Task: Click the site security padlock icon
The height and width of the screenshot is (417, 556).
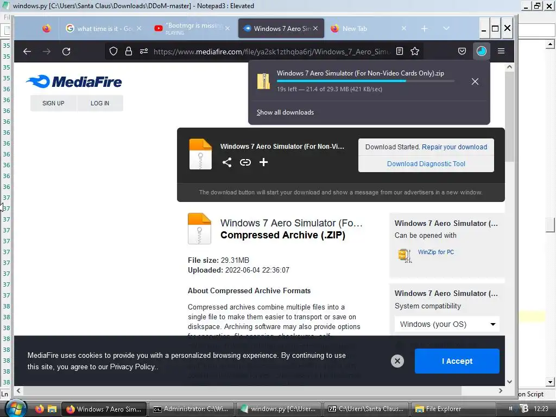Action: pos(128,52)
